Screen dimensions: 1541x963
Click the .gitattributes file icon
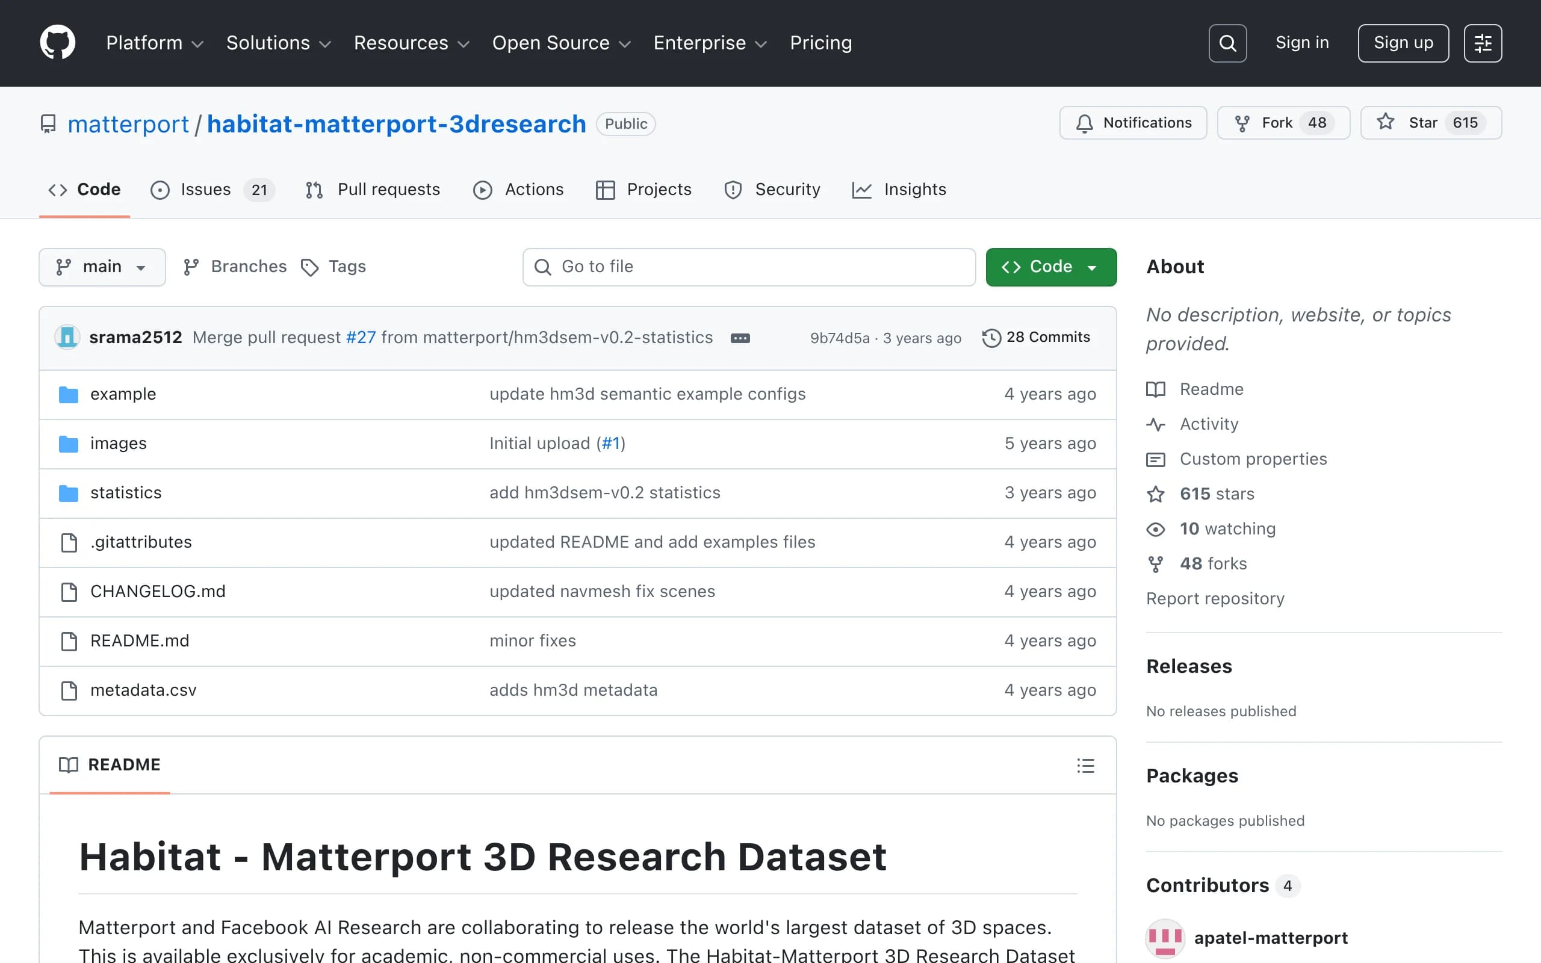coord(69,542)
